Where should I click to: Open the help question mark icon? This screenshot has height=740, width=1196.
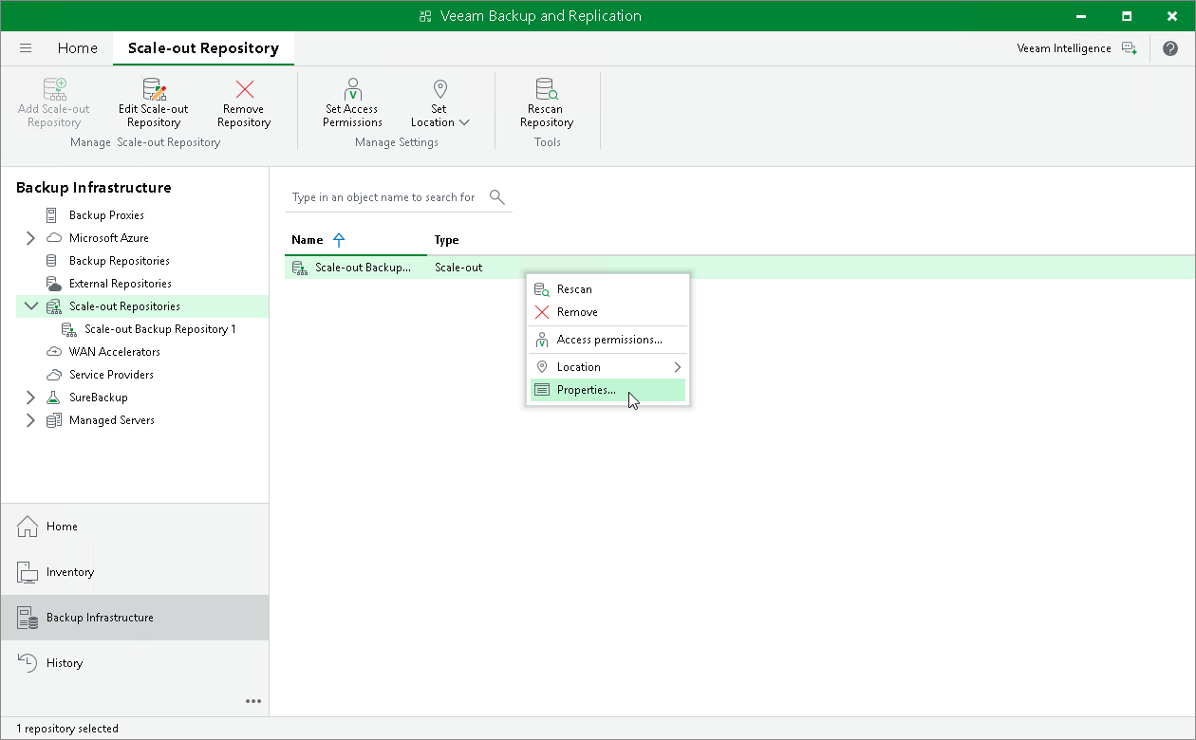pyautogui.click(x=1170, y=48)
